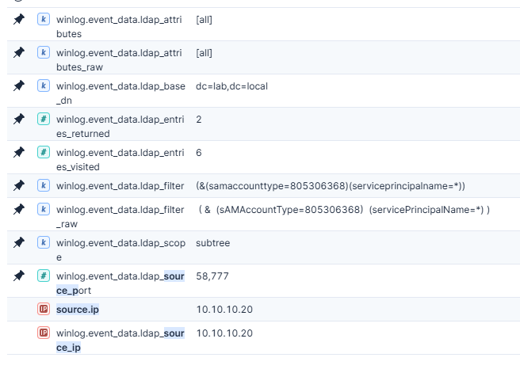Click [all] value of ldap_attributes_raw
Screen dimensions: 520x369
(204, 53)
